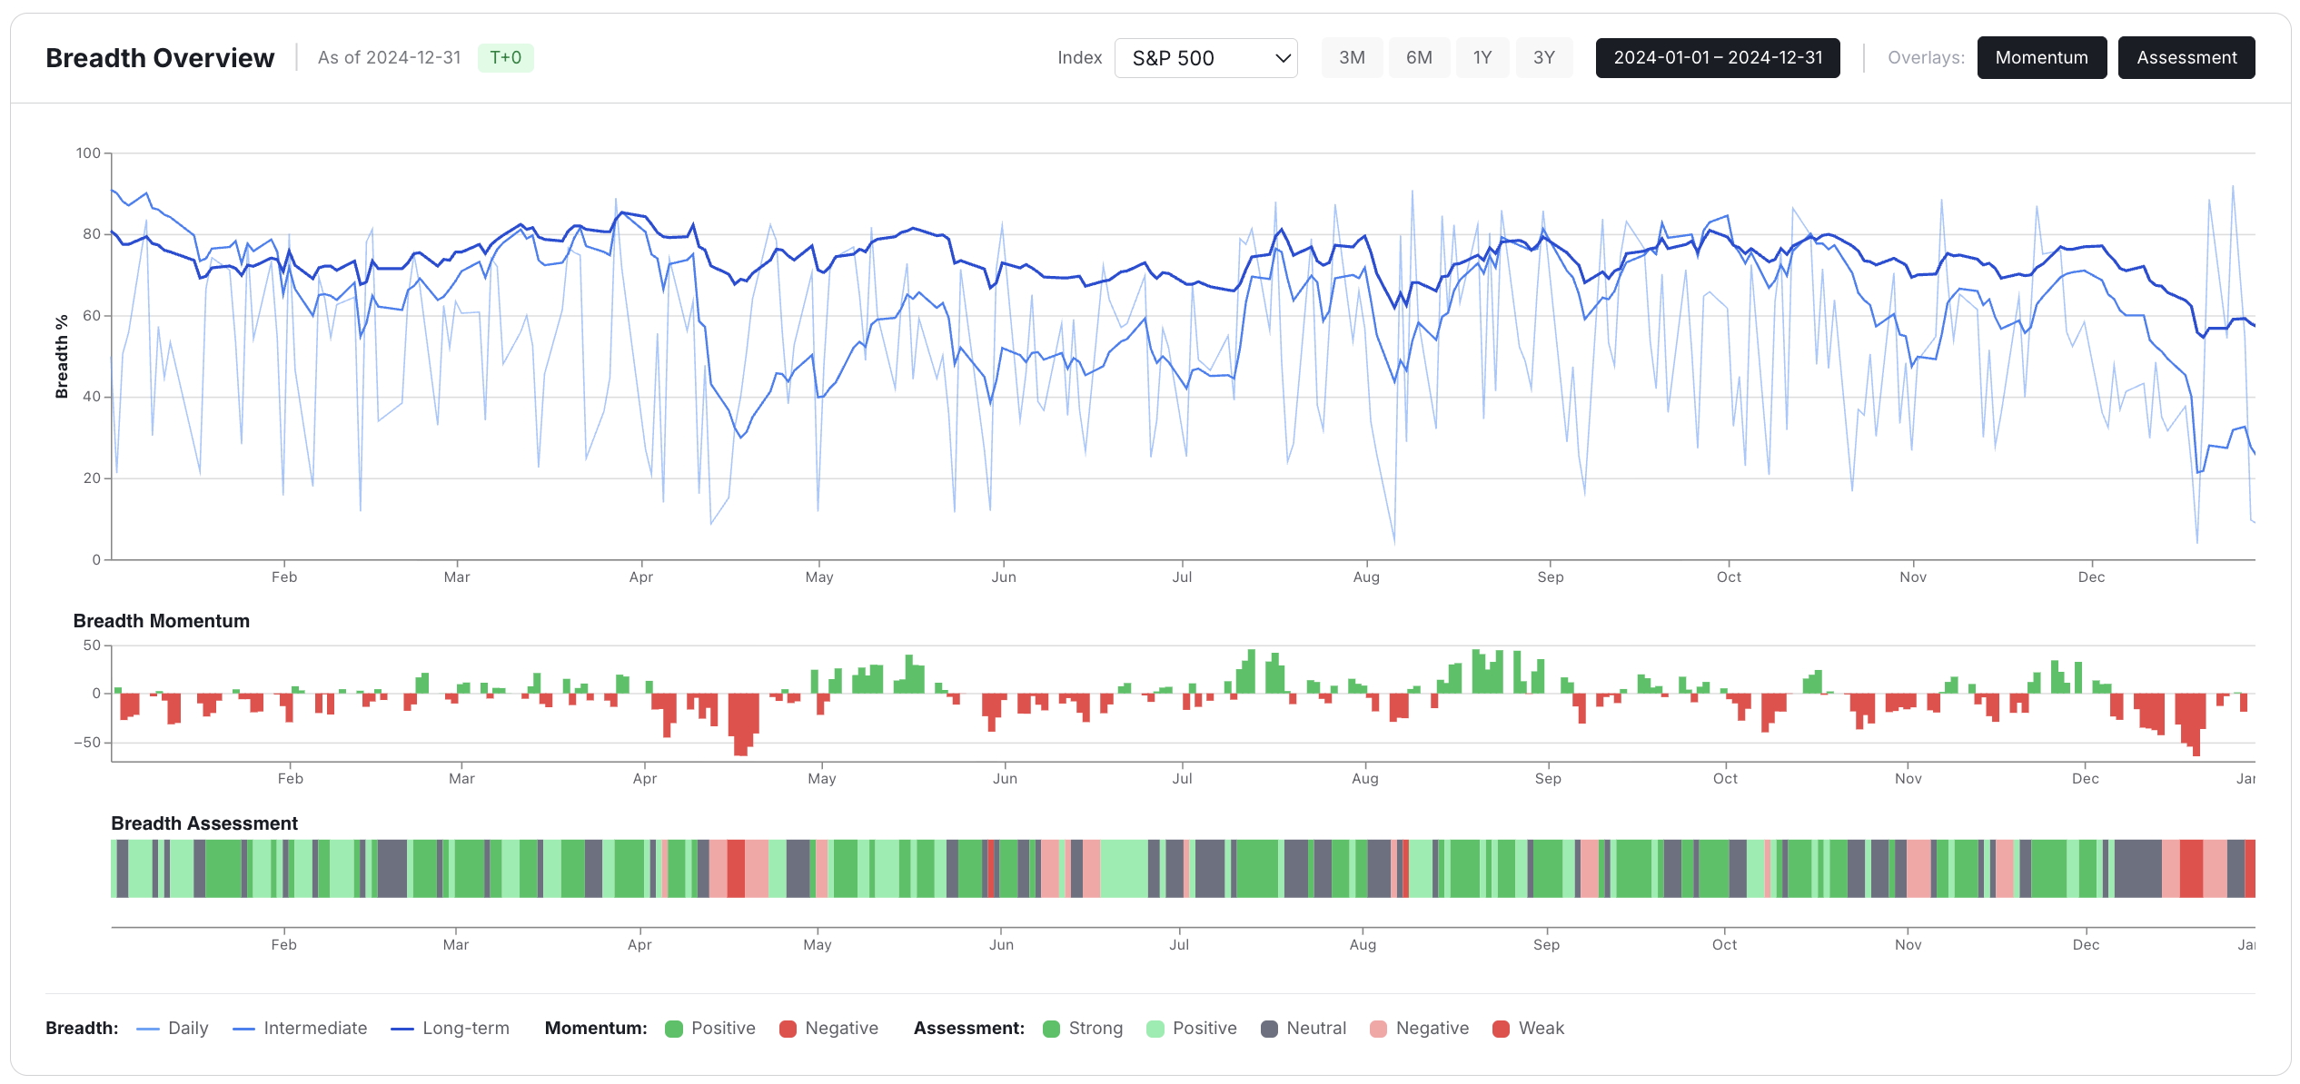The image size is (2300, 1084).
Task: Click the Breadth Assessment color strip
Action: coord(1181,869)
